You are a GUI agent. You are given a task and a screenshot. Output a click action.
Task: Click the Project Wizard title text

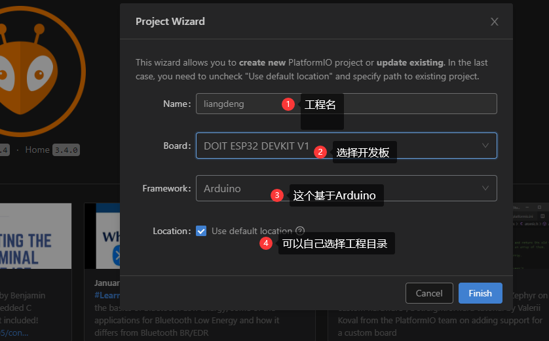(x=170, y=22)
